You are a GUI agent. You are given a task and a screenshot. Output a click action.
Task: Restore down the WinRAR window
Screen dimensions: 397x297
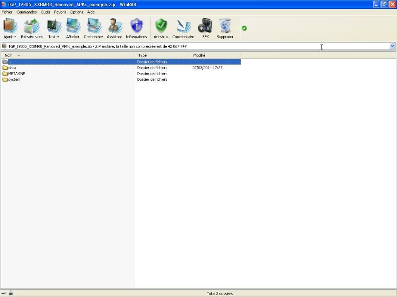(x=385, y=4)
